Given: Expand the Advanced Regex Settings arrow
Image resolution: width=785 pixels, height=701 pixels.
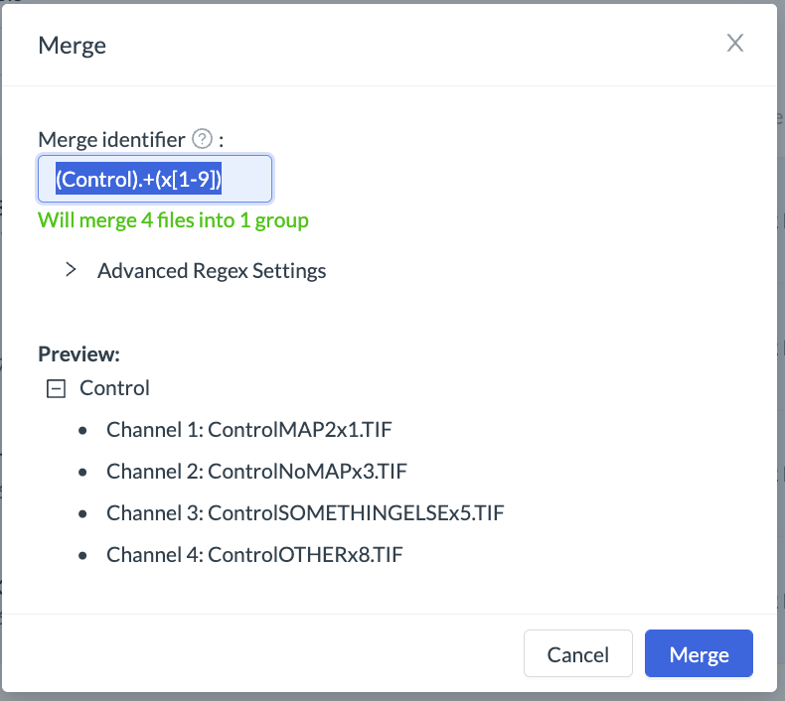Looking at the screenshot, I should pyautogui.click(x=71, y=269).
